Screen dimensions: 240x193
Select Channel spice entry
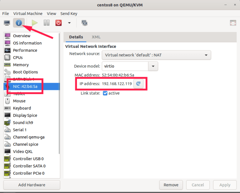click(x=31, y=144)
